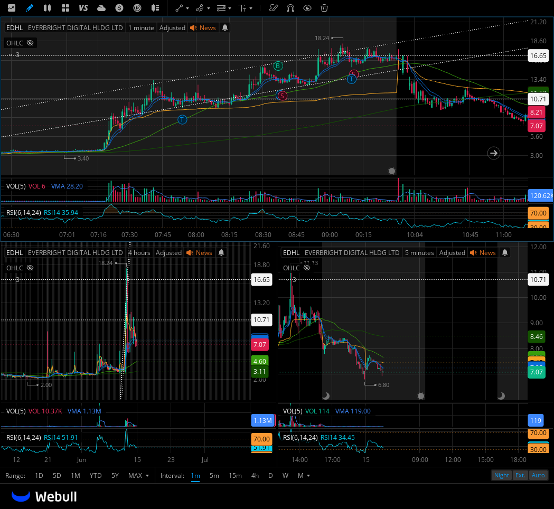Open News on the 1 minute chart
The image size is (554, 509).
203,27
